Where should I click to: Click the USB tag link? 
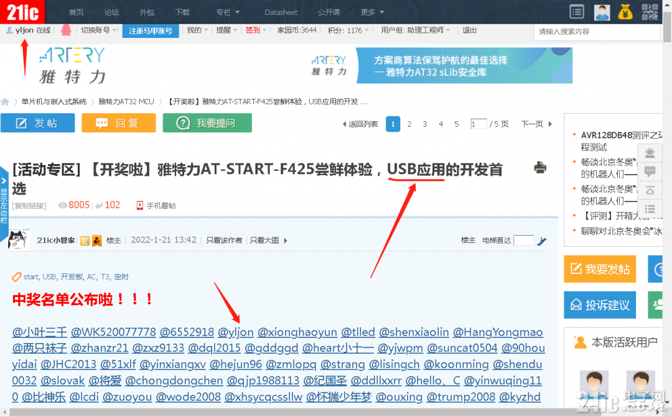pyautogui.click(x=49, y=277)
